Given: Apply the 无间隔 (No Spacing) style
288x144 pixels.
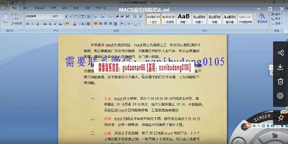Looking at the screenshot, I should [169, 19].
